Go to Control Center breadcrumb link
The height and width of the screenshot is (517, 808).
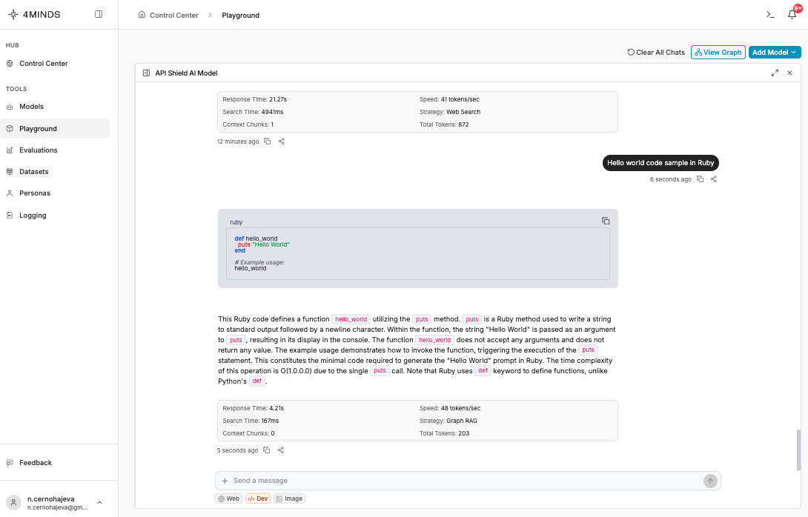click(173, 16)
